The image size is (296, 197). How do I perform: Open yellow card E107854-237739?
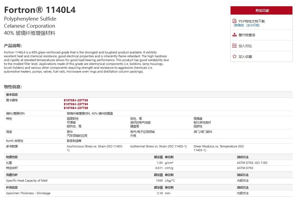click(x=76, y=108)
